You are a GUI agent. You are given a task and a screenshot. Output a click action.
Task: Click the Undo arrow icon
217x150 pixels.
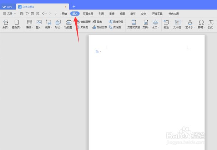tap(43, 14)
